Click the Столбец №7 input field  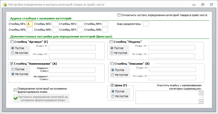coord(80,30)
